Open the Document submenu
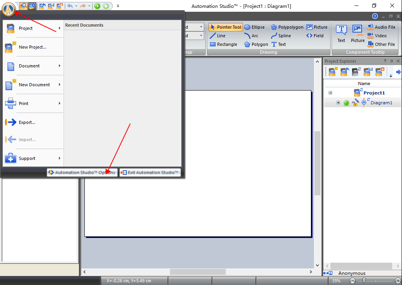Viewport: 402px width, 285px height. tap(33, 66)
